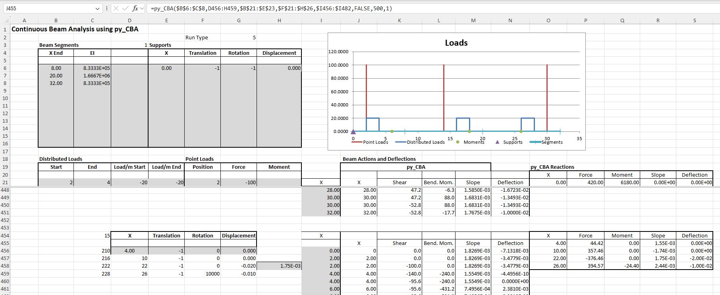
Task: Open Insert Function via the fx icon
Action: pyautogui.click(x=135, y=8)
